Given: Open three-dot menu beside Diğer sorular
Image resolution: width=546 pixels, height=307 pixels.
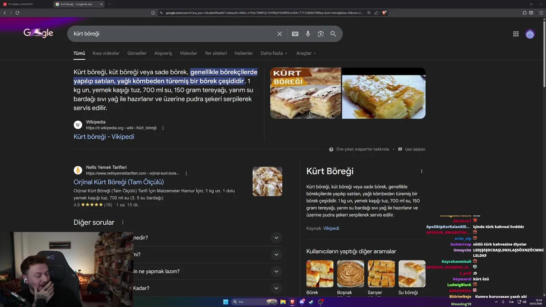Looking at the screenshot, I should coord(123,222).
